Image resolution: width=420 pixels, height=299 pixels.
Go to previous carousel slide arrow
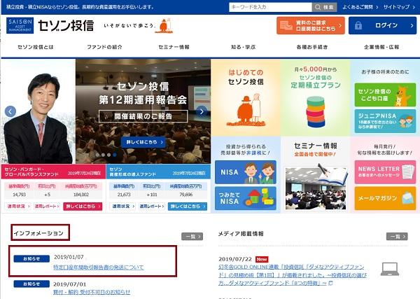pos(10,111)
